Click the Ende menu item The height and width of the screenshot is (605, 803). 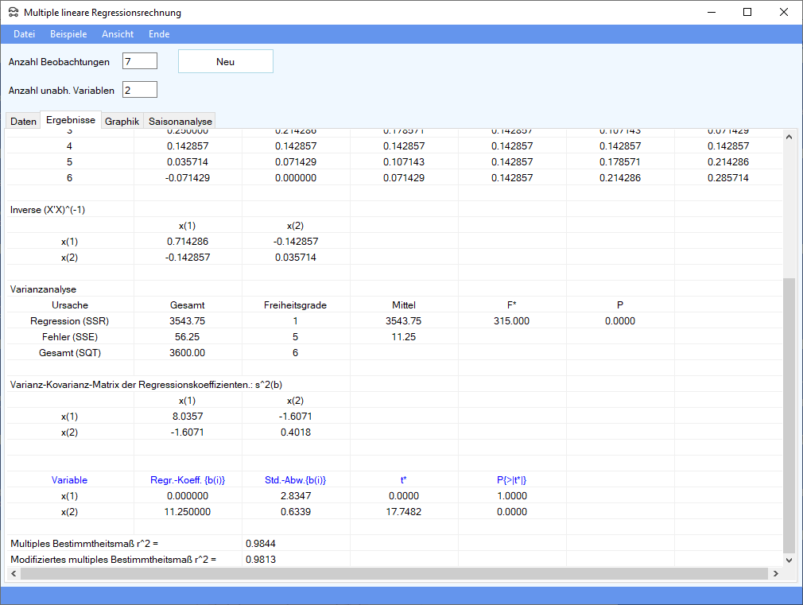tap(159, 34)
